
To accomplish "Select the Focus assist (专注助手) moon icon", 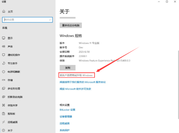I will (x=4, y=63).
